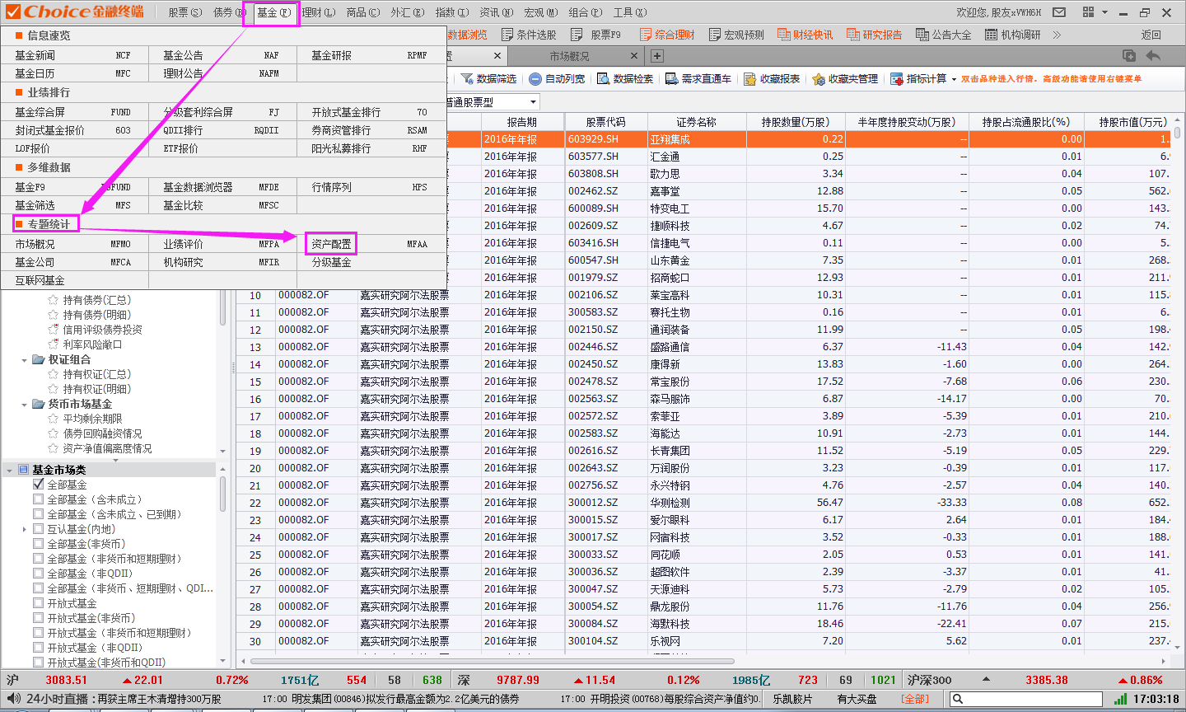Open 综合理财 in the toolbar

click(x=665, y=35)
